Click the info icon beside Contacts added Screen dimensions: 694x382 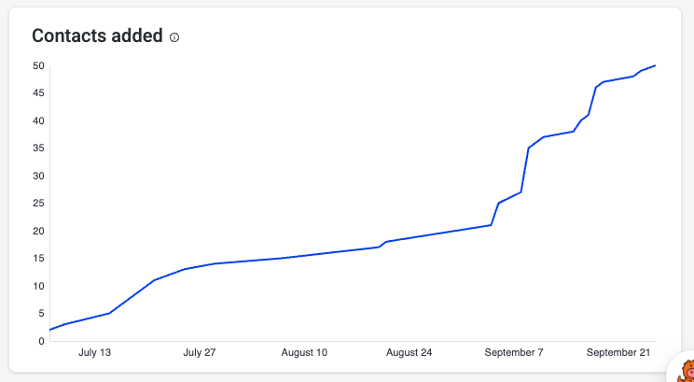[x=174, y=37]
